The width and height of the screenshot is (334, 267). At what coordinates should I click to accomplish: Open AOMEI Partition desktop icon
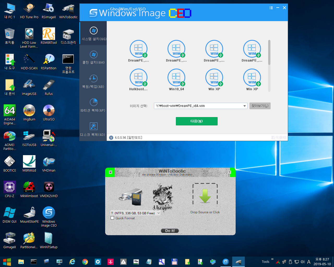click(10, 140)
